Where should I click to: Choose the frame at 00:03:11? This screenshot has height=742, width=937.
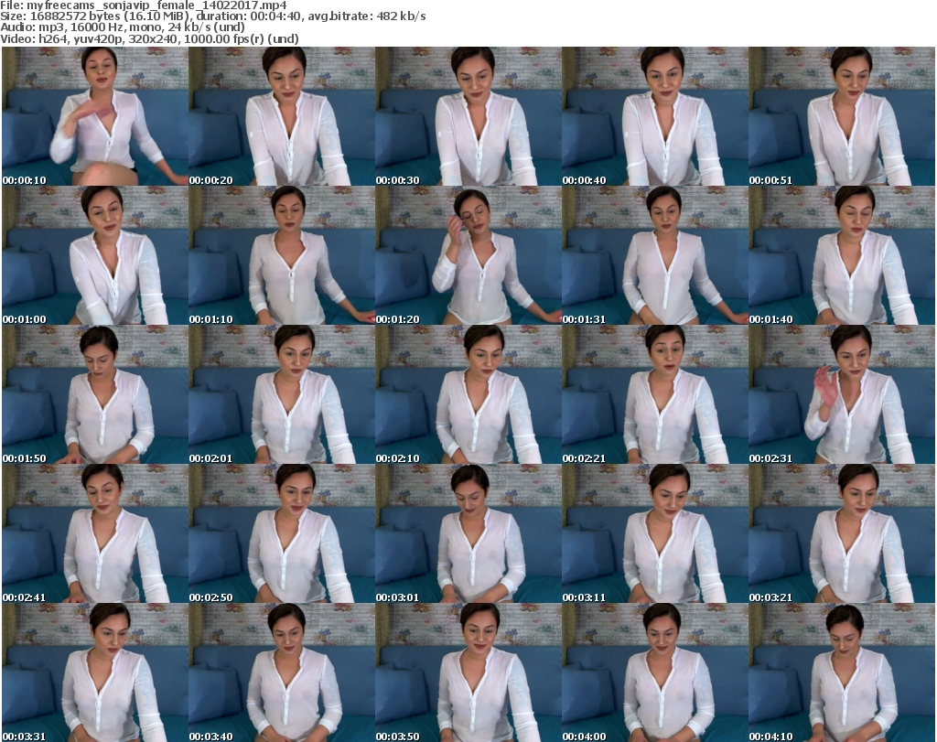655,533
